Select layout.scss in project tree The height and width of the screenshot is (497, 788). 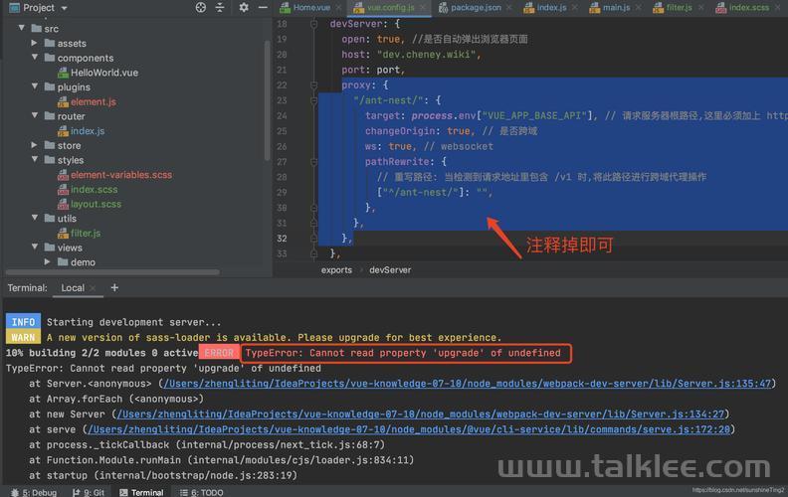[x=96, y=204]
